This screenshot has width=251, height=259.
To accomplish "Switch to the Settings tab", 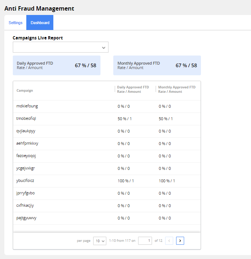I will (15, 23).
